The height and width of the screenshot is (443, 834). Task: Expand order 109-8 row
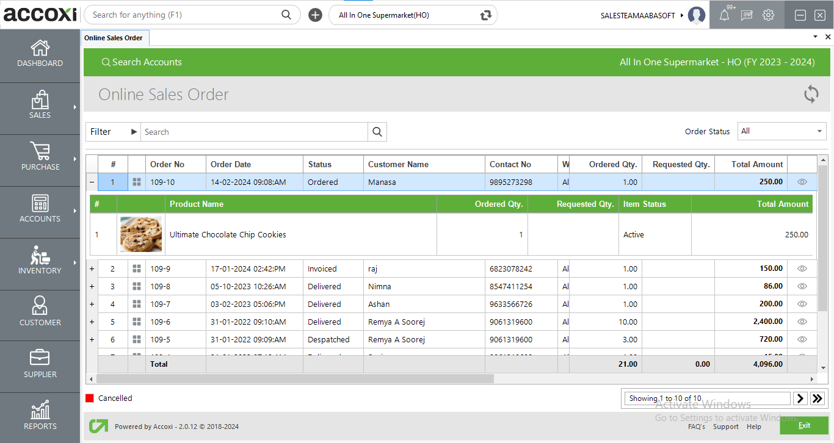pos(92,286)
